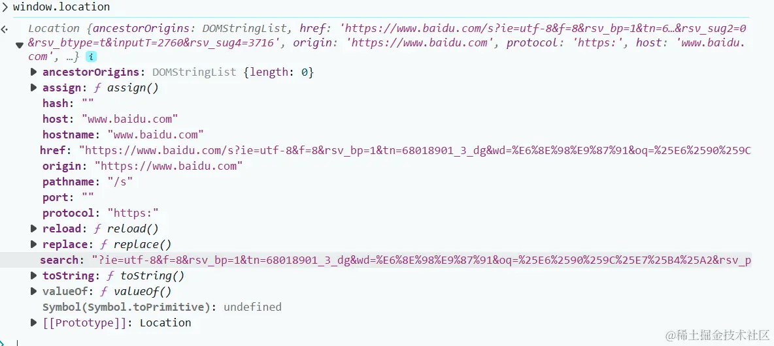Collapse the Location object with the down arrow
Viewport: 774px width, 346px height.
click(x=19, y=45)
